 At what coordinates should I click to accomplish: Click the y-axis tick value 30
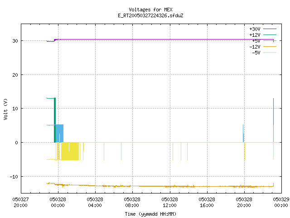(x=15, y=41)
